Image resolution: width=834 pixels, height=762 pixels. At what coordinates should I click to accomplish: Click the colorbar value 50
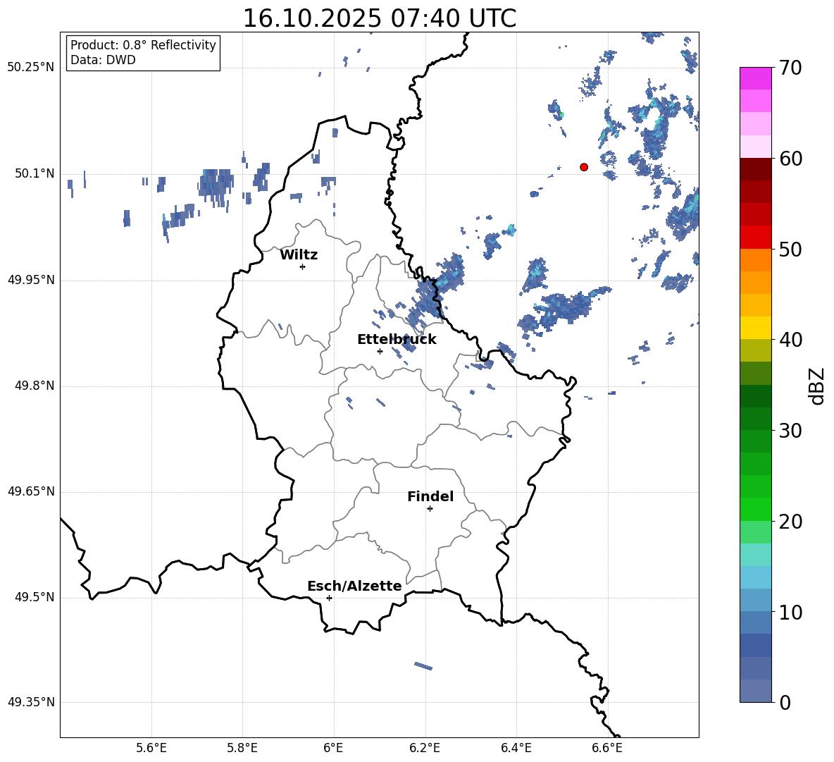(790, 250)
